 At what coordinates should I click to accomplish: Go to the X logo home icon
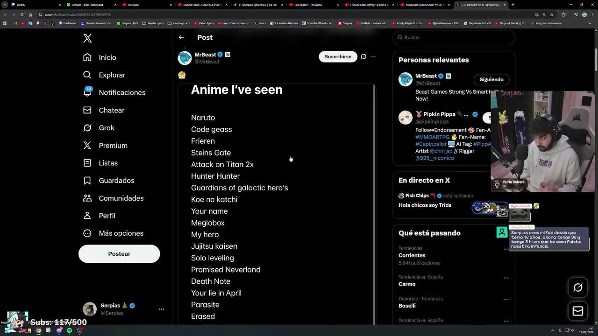[x=87, y=38]
